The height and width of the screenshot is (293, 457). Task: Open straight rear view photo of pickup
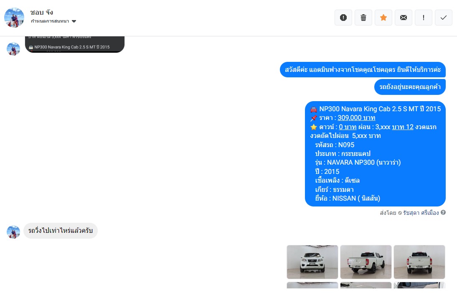[419, 262]
